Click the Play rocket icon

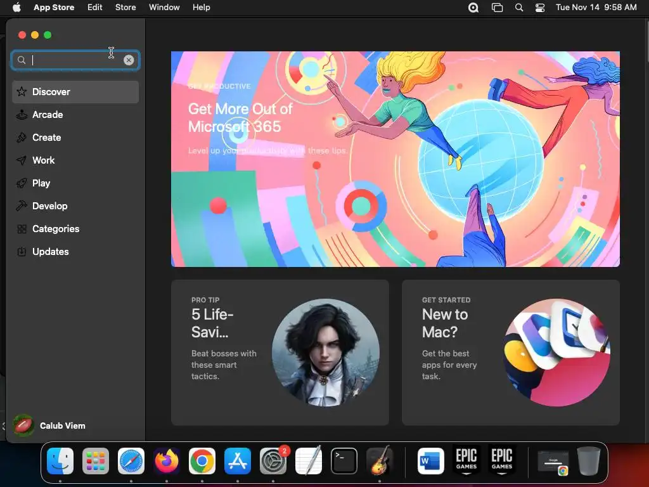tap(22, 183)
